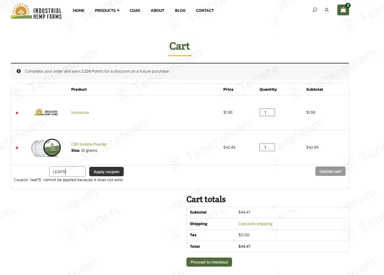Image resolution: width=384 pixels, height=275 pixels.
Task: Open the Blog page
Action: coord(180,10)
